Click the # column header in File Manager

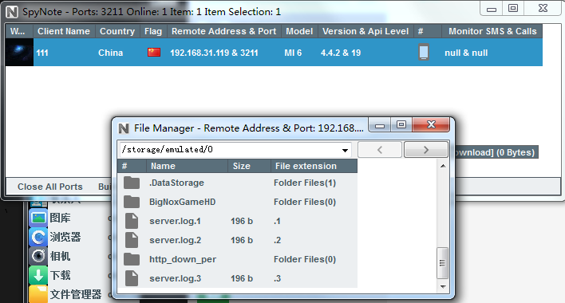tap(132, 166)
